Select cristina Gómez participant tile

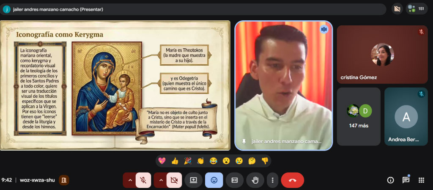(382, 55)
